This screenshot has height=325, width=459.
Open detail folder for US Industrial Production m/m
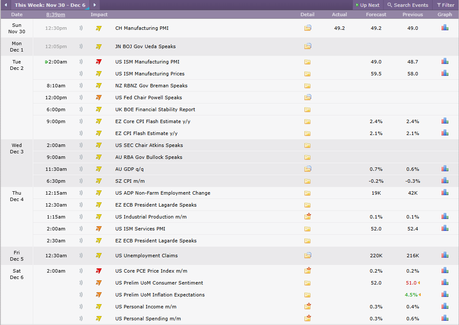pyautogui.click(x=307, y=216)
